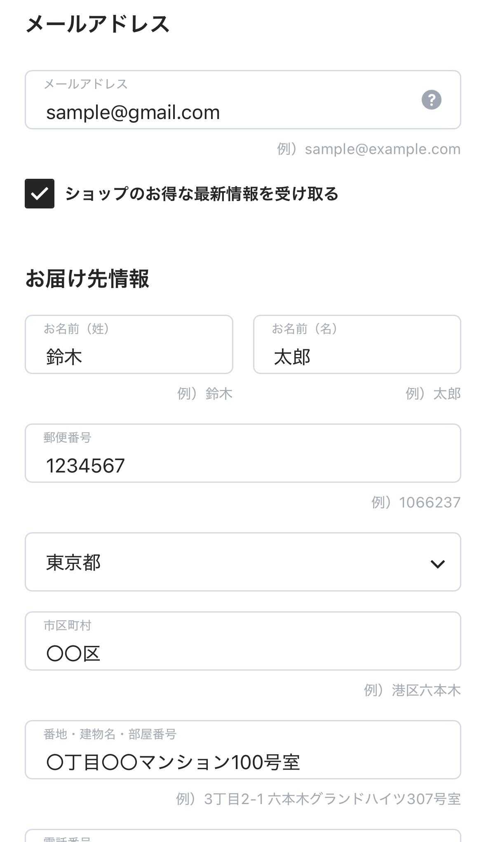Image resolution: width=486 pixels, height=842 pixels.
Task: Edit the 番地・建物名・部屋番号 address field
Action: (x=243, y=750)
